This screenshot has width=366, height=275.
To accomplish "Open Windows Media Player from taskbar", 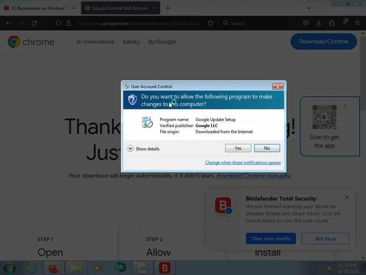I will (98, 268).
